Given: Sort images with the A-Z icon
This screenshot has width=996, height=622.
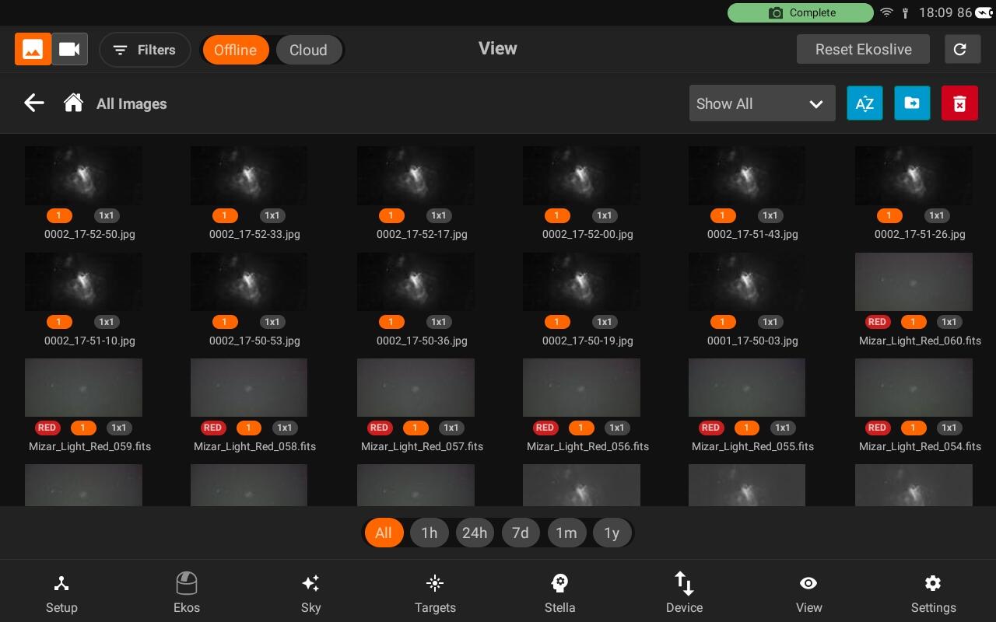Looking at the screenshot, I should click(x=864, y=103).
